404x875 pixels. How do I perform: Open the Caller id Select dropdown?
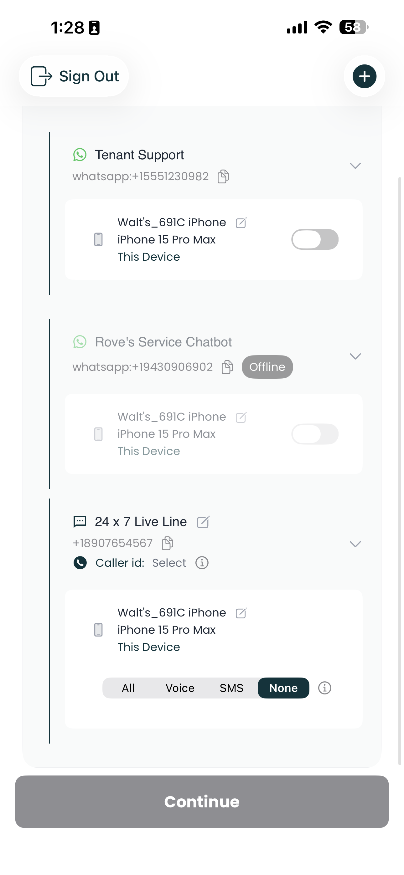click(x=169, y=563)
